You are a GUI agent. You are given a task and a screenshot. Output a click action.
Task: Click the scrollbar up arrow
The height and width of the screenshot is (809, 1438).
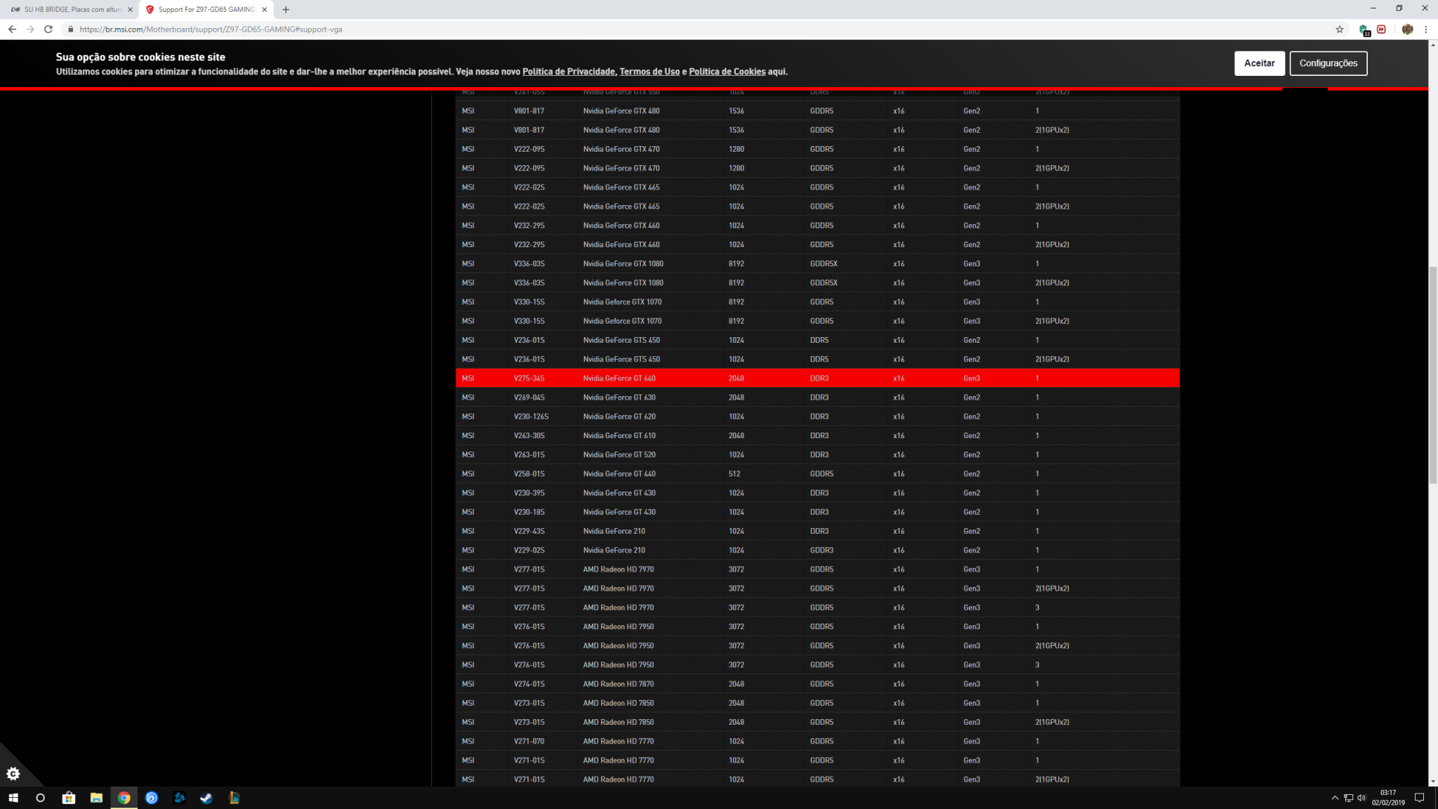1433,45
